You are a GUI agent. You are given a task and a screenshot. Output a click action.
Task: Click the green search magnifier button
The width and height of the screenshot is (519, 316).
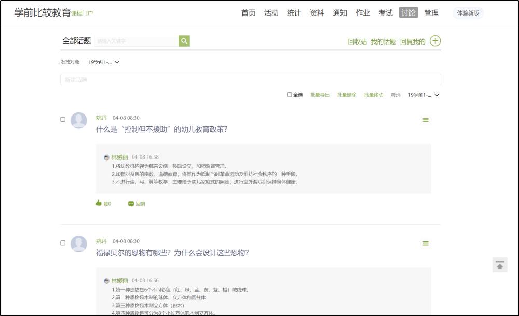184,41
